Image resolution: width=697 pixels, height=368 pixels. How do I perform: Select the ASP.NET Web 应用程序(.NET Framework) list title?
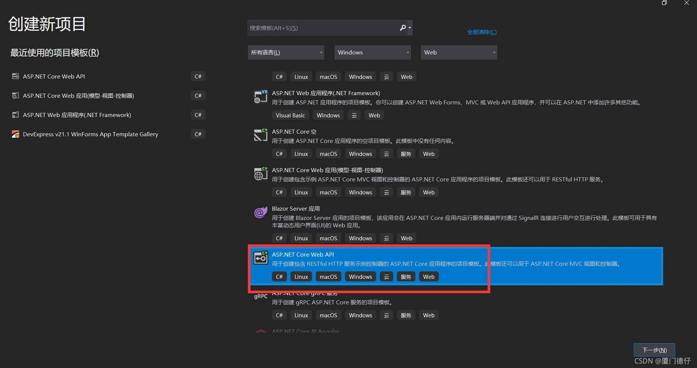point(326,93)
